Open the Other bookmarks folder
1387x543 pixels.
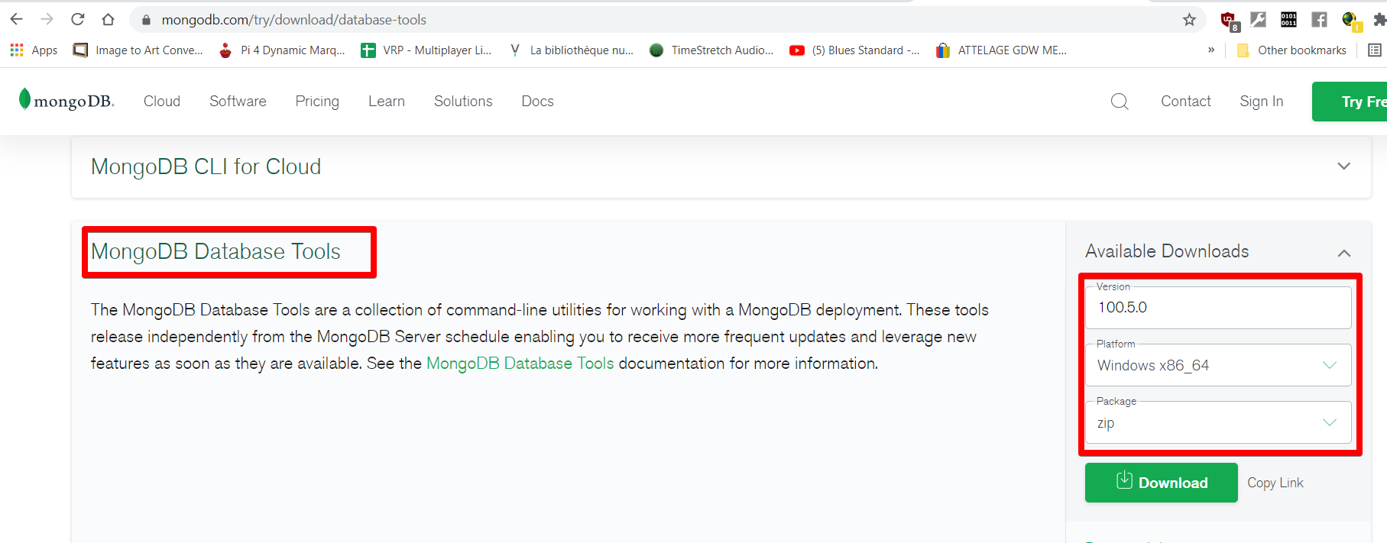click(1291, 50)
